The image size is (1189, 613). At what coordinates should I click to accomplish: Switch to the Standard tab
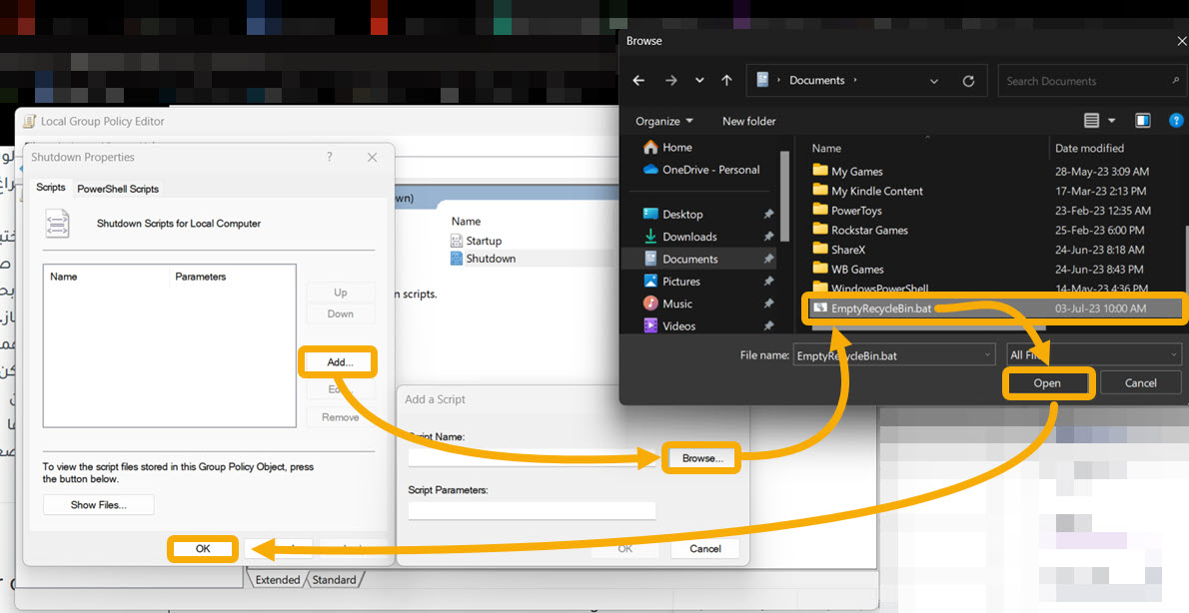pos(334,580)
